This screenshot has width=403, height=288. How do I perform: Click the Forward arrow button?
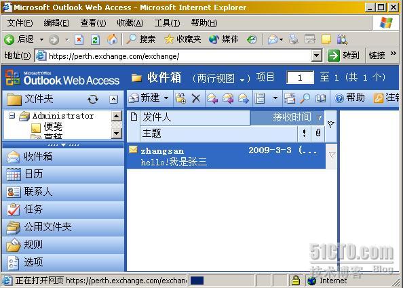(x=54, y=39)
